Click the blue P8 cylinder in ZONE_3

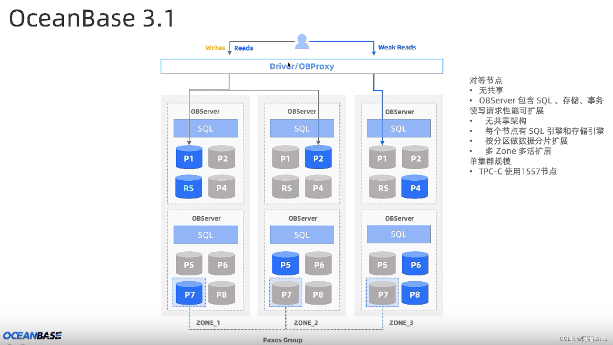(x=415, y=293)
